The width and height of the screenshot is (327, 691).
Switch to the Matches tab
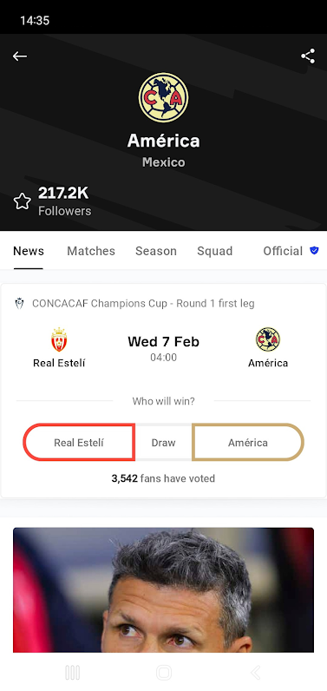click(91, 251)
